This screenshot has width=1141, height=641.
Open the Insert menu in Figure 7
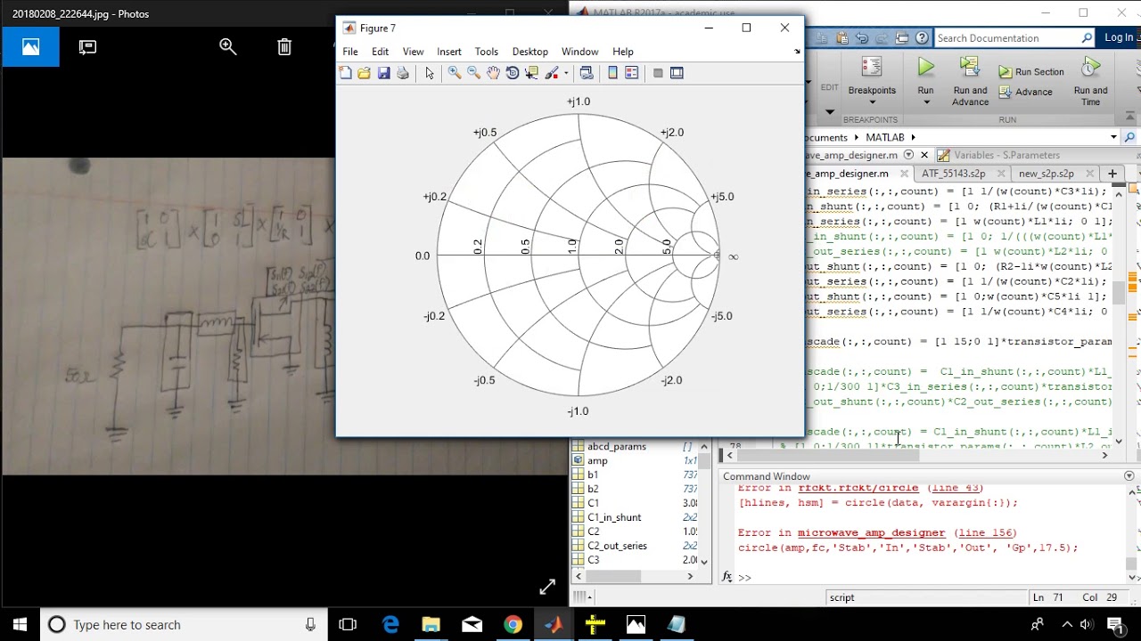449,52
